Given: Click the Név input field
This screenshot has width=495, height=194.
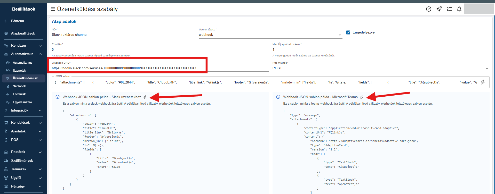Looking at the screenshot, I should (x=123, y=35).
